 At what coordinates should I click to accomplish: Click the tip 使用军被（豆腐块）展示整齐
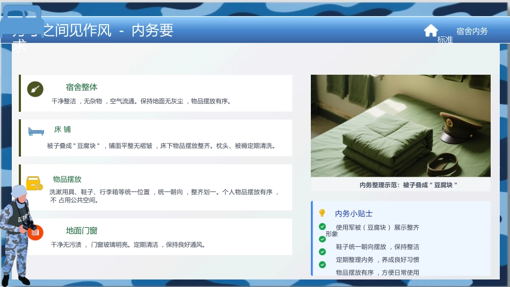(x=377, y=227)
